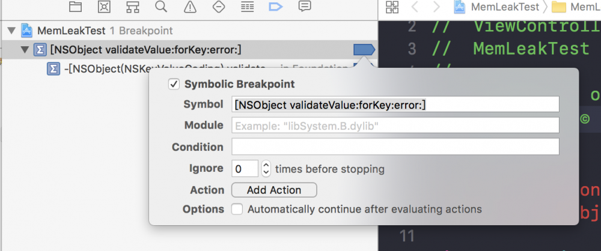Open the Debug navigator
601x251 pixels.
pyautogui.click(x=247, y=7)
